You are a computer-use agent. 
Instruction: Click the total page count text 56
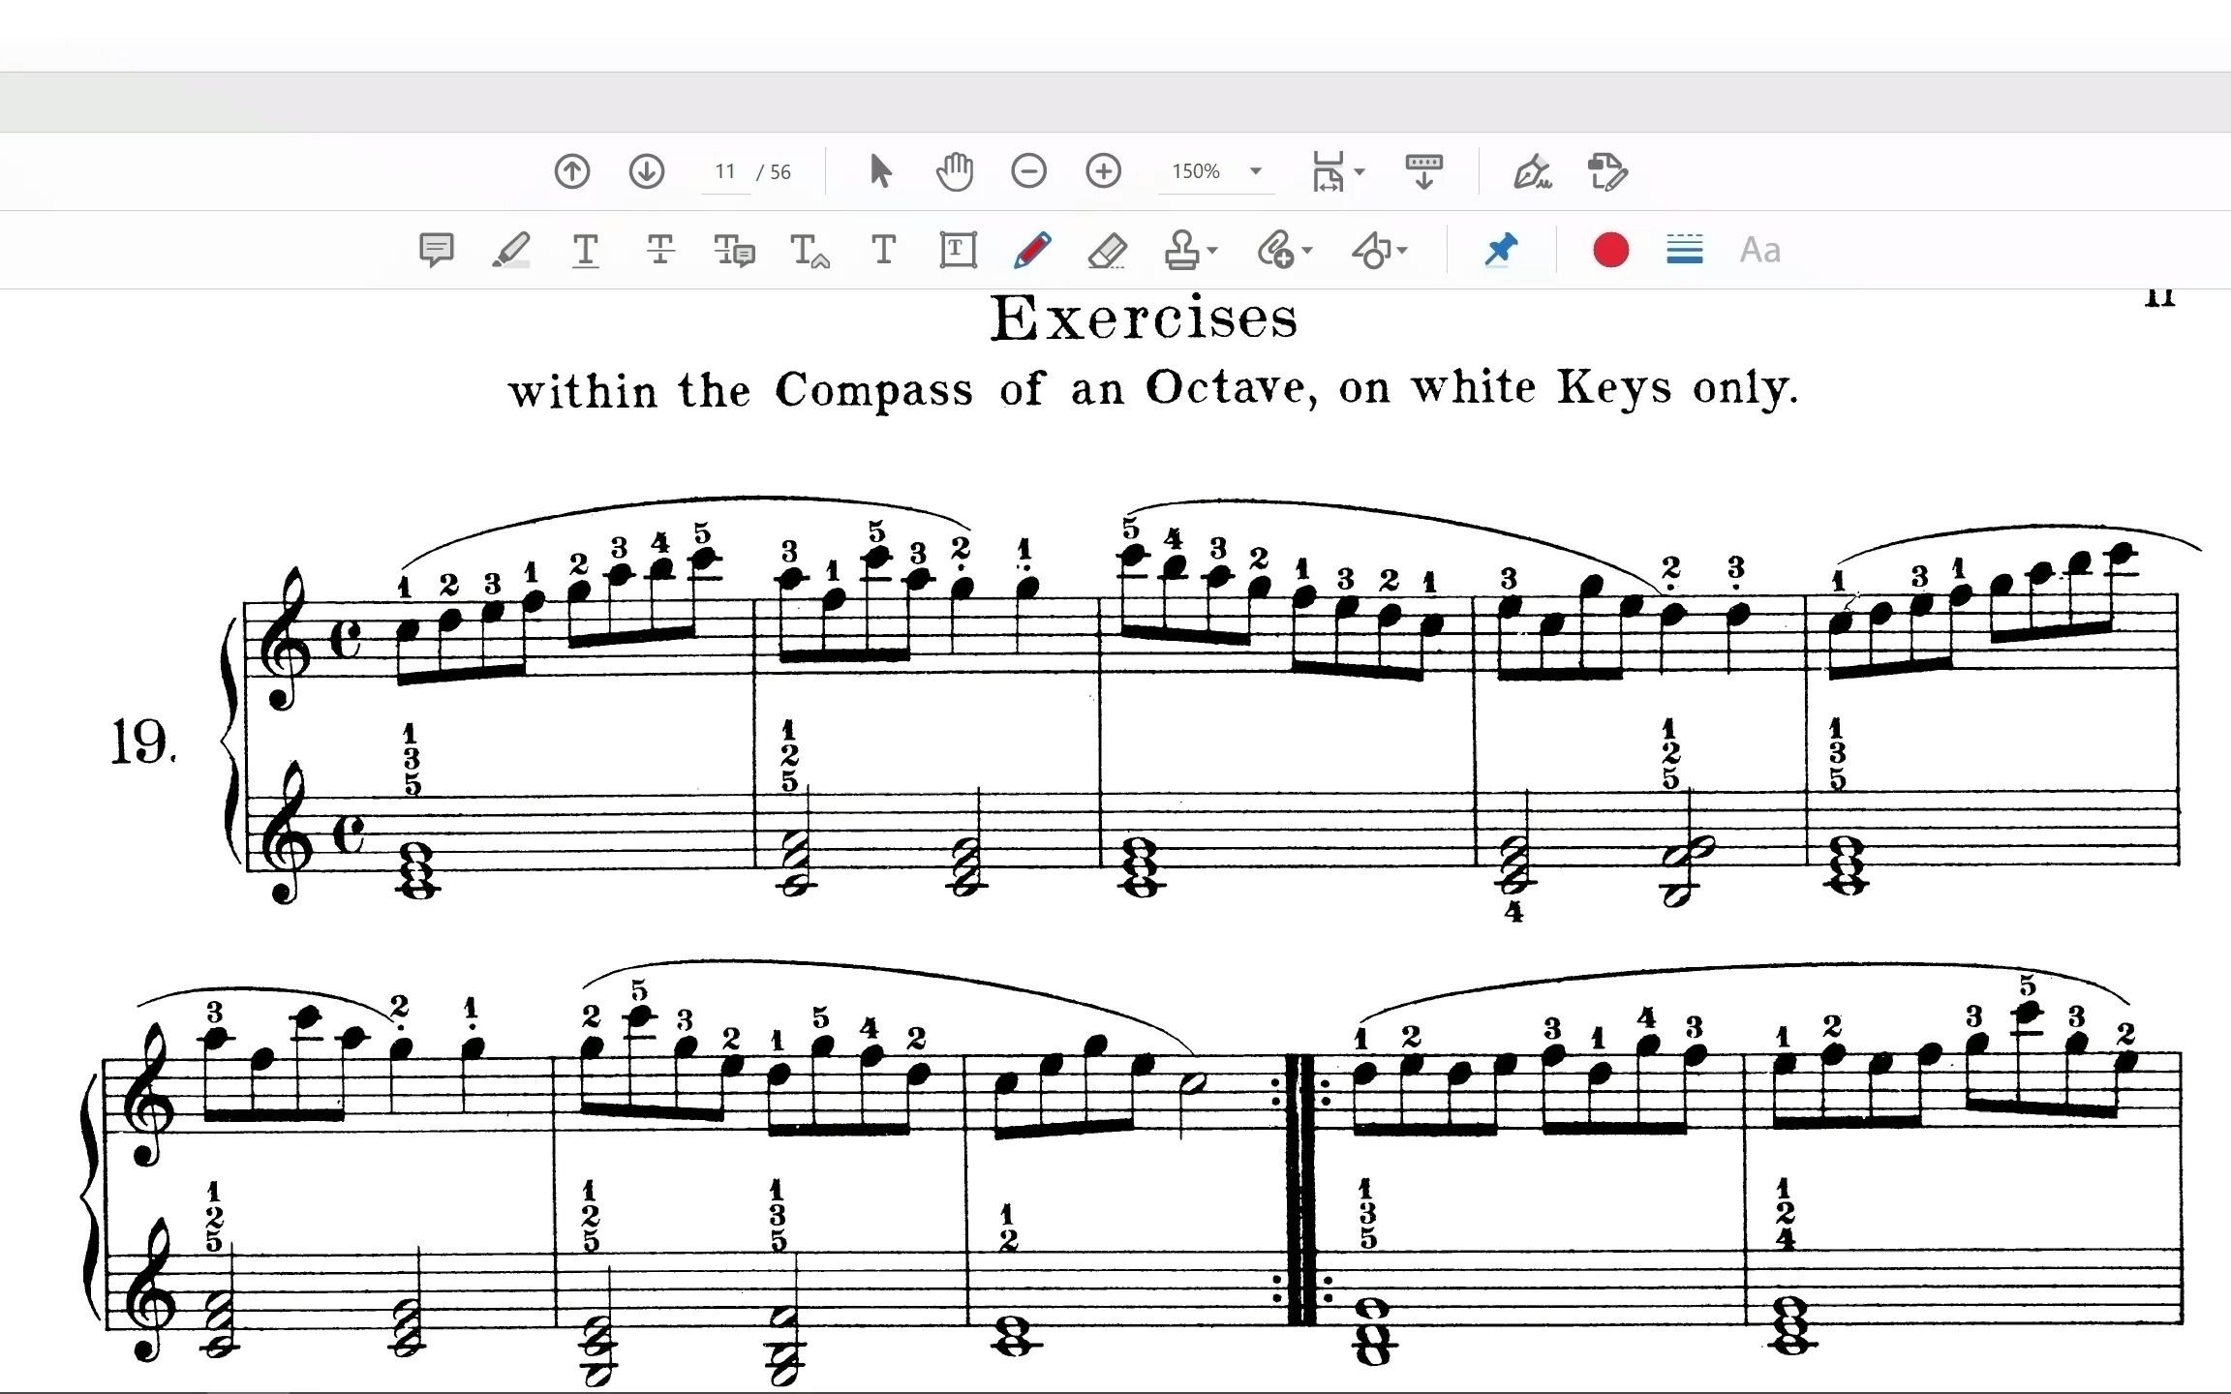[780, 172]
